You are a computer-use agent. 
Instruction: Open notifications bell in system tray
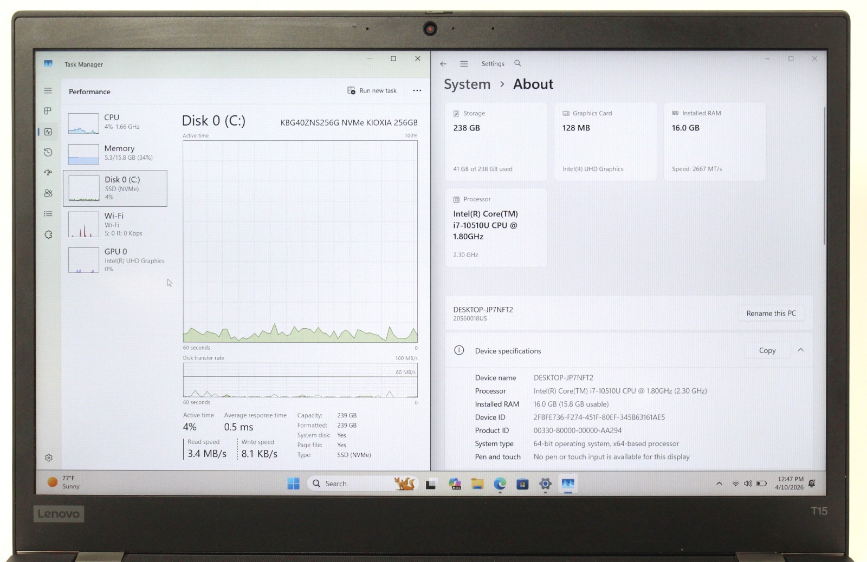pyautogui.click(x=812, y=483)
